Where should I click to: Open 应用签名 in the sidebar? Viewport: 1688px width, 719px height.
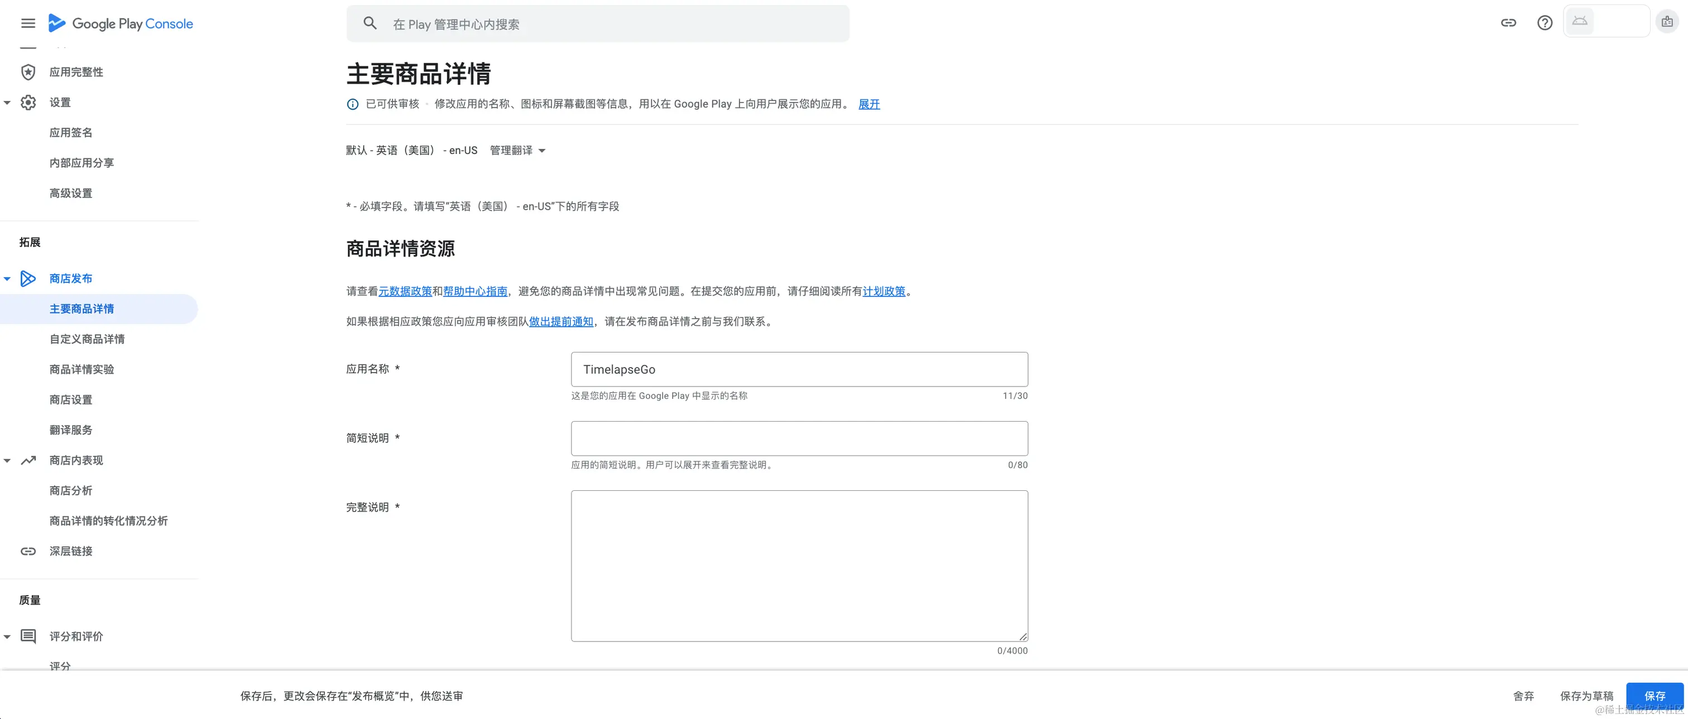click(71, 133)
